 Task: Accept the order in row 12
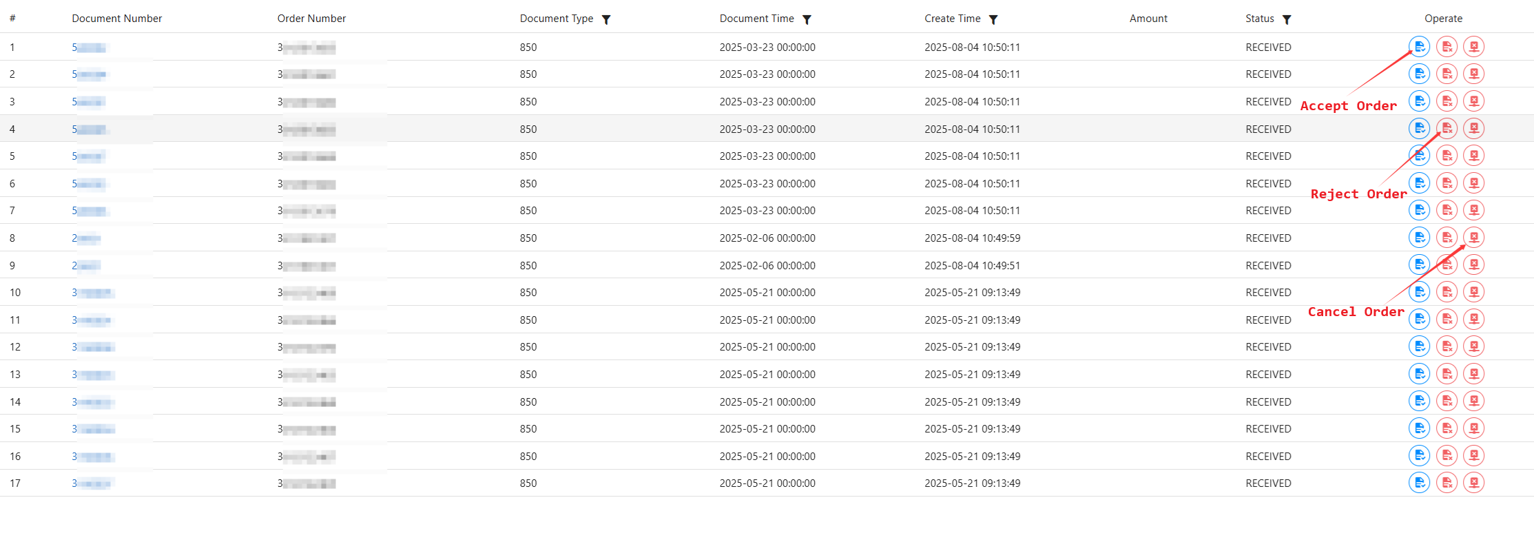click(x=1419, y=346)
